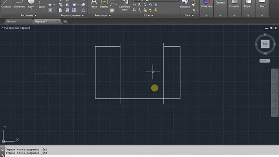Open the collapsed Буфер clipboard panel
The image size is (279, 157).
248,9
